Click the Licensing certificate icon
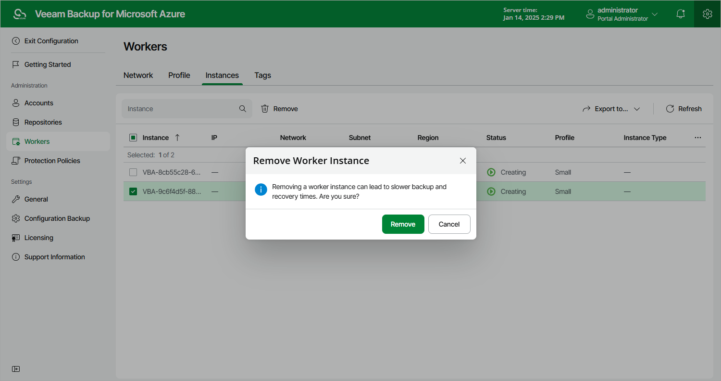The height and width of the screenshot is (381, 721). tap(16, 238)
